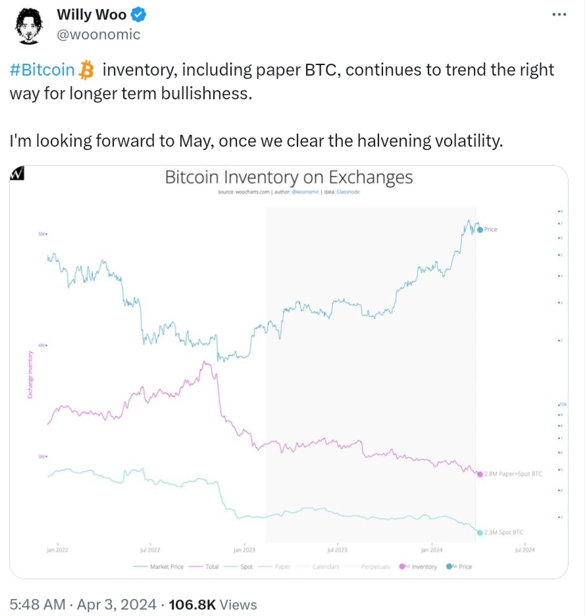
Task: Open the Bitcoin Inventory chart image
Action: [x=288, y=369]
